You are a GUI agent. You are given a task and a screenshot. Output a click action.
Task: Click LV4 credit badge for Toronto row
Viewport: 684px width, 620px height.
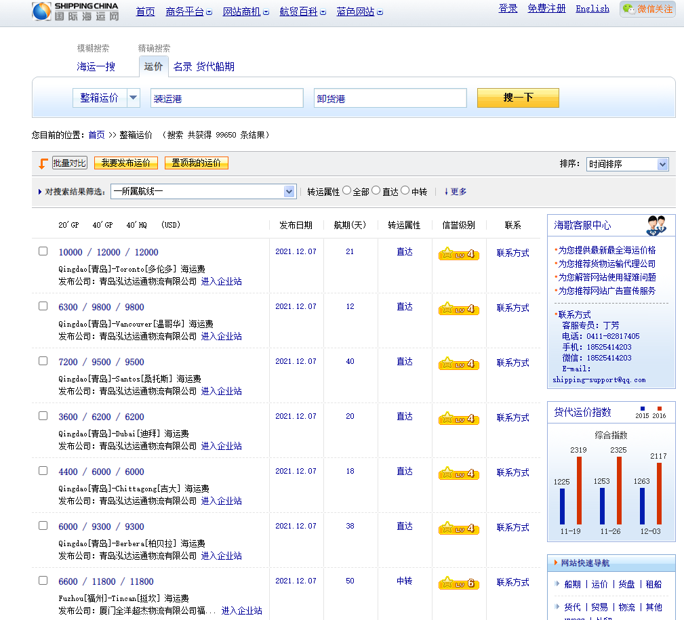[459, 255]
